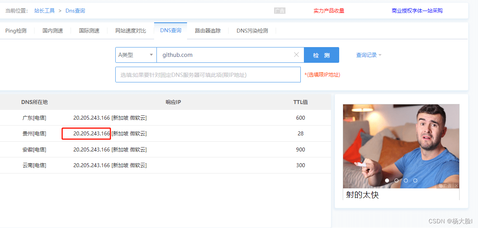Switch to the 国内测速 tab
The image size is (478, 228).
pos(53,31)
